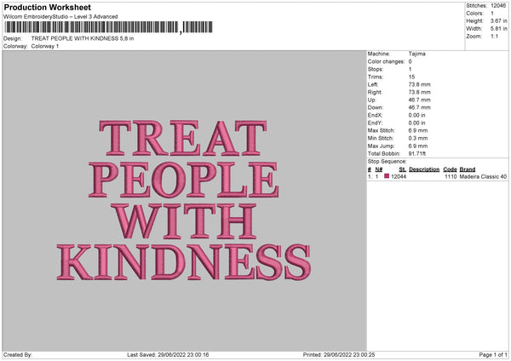Click the barcode at the top
Viewport: 511px width, 361px height.
108,27
